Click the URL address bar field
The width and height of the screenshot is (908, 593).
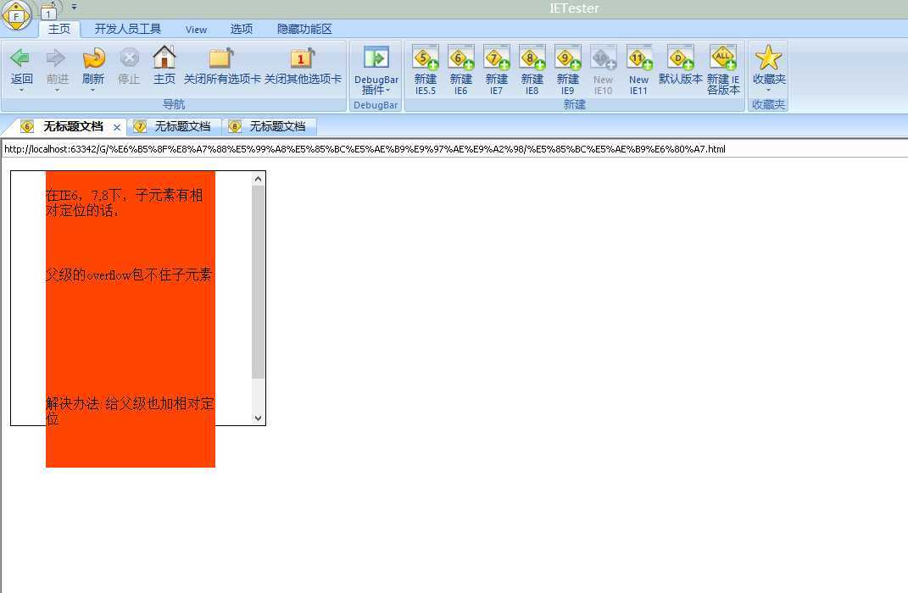click(454, 149)
